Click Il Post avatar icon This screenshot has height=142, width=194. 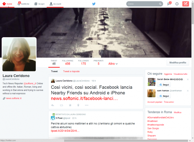pos(53,118)
